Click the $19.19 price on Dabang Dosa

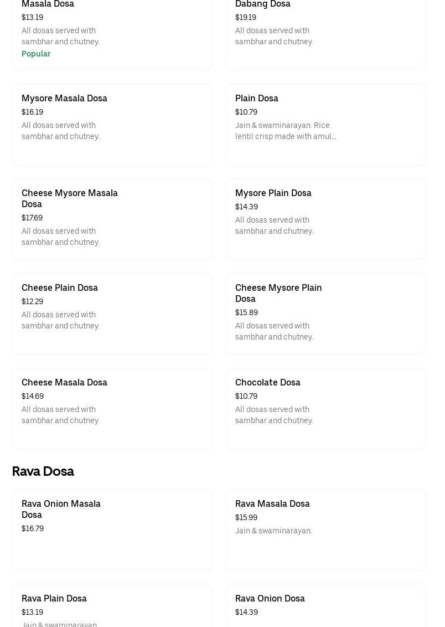pyautogui.click(x=245, y=17)
